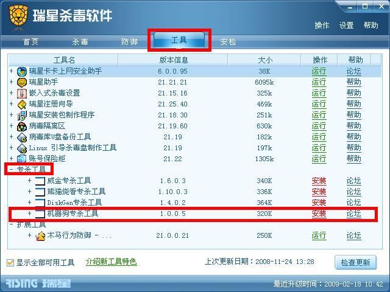Select version text 21.25.40

coord(172,104)
